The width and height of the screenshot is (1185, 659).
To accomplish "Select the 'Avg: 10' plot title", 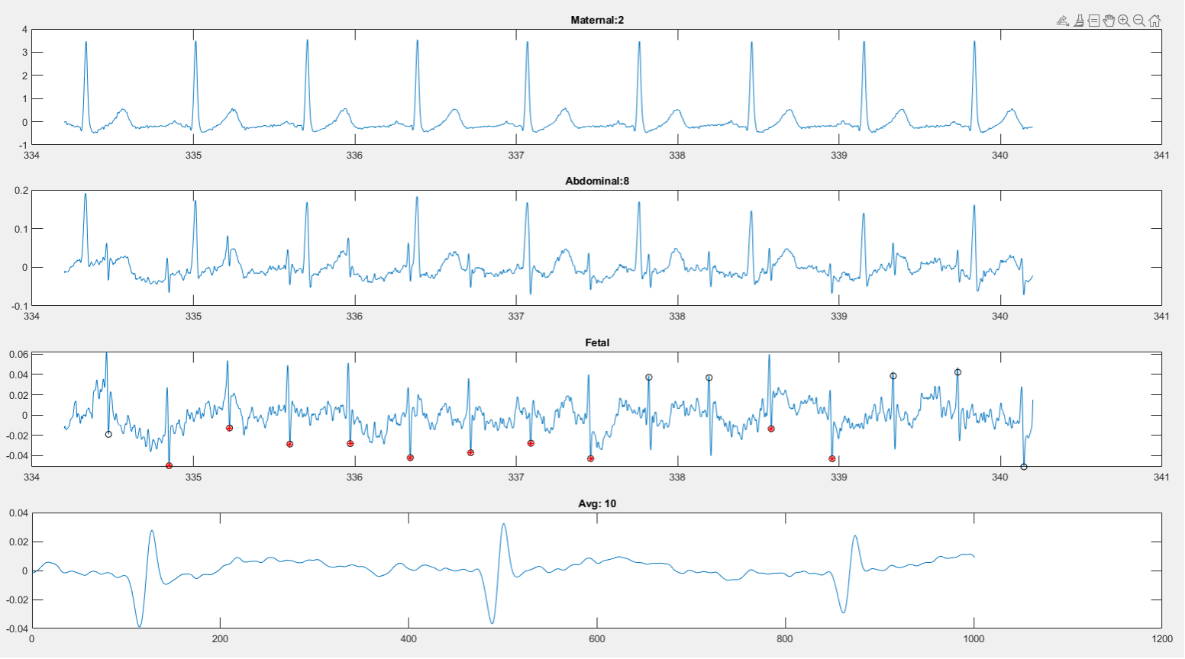I will pyautogui.click(x=596, y=503).
